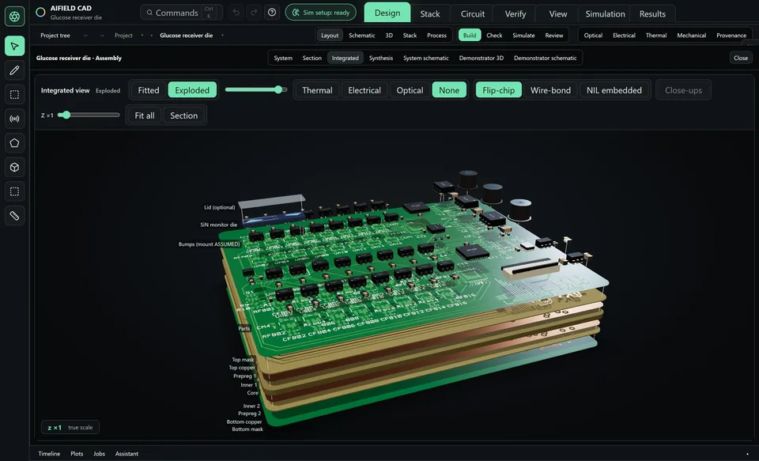The image size is (759, 461).
Task: Choose Flip-chip mount option
Action: point(499,90)
